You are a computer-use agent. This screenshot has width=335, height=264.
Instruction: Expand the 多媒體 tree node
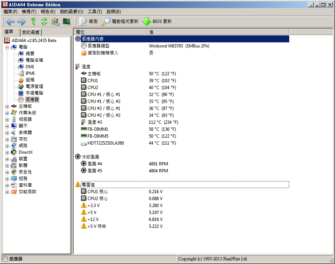7,133
